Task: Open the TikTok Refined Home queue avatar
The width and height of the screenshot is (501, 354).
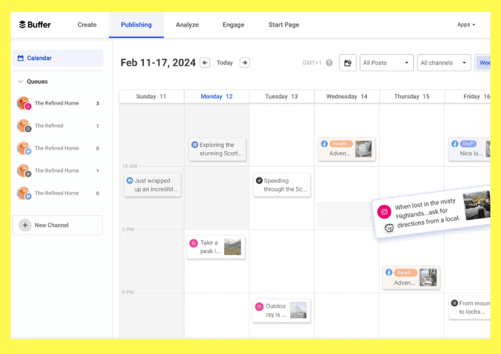Action: coord(24,171)
